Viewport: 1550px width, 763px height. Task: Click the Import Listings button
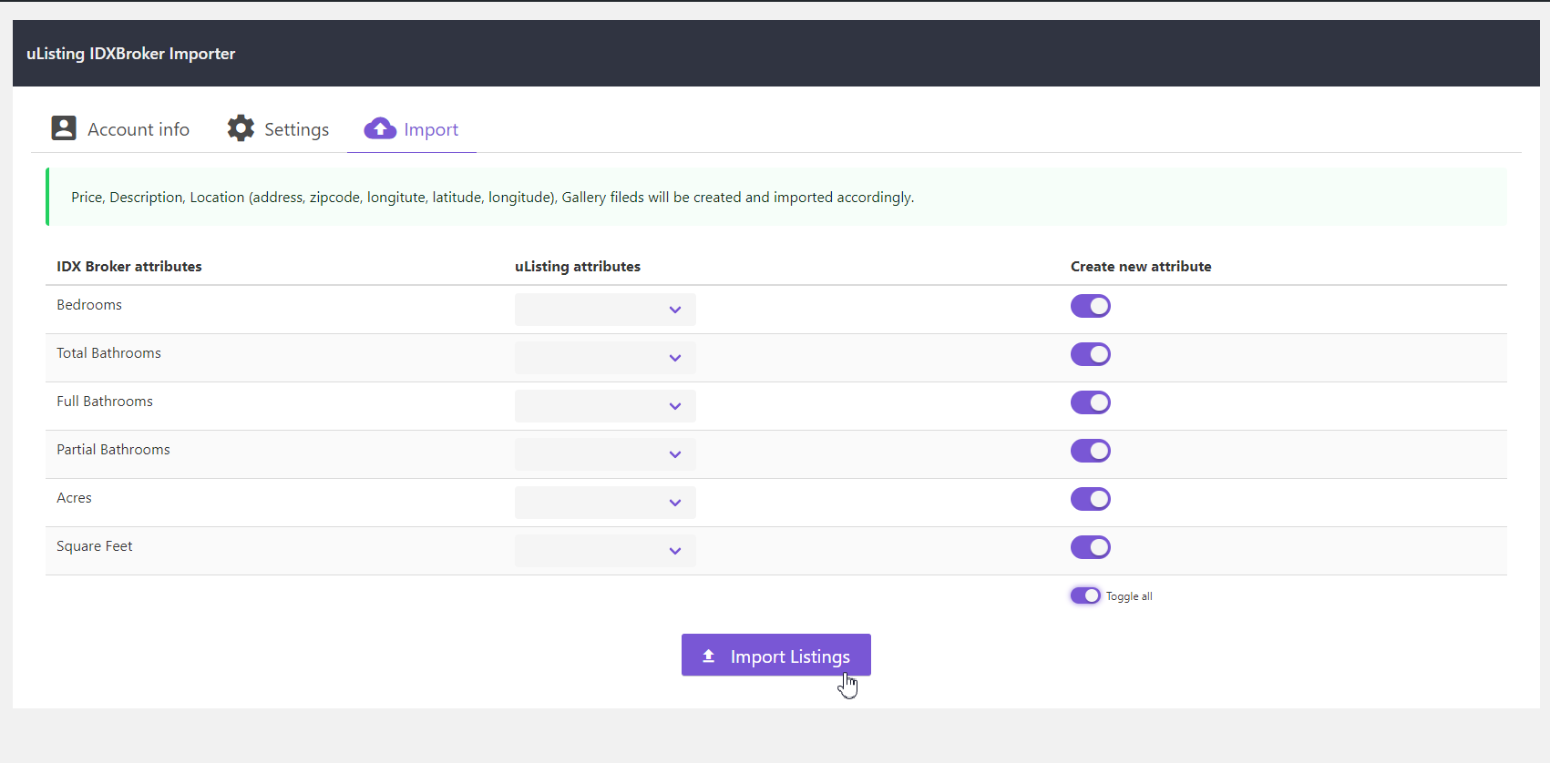pos(775,656)
